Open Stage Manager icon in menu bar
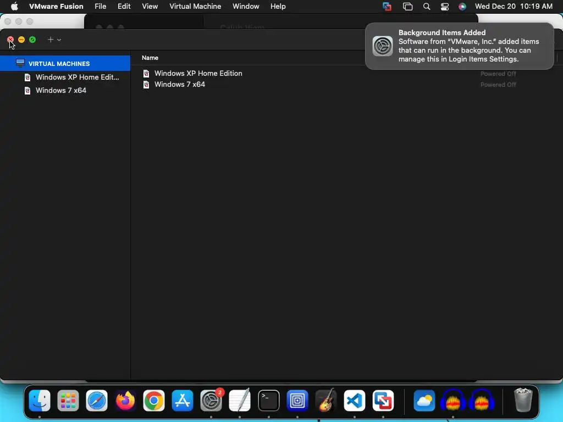Image resolution: width=563 pixels, height=422 pixels. point(407,7)
